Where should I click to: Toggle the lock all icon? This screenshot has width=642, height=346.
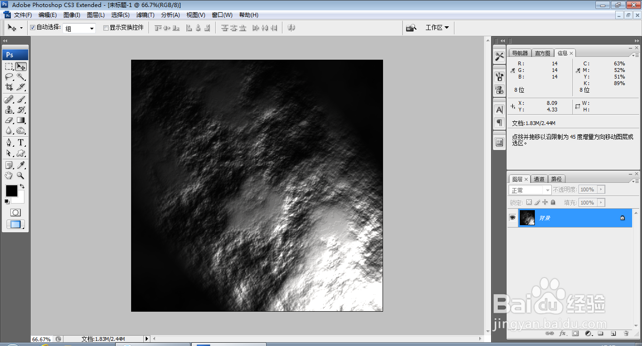pos(553,202)
